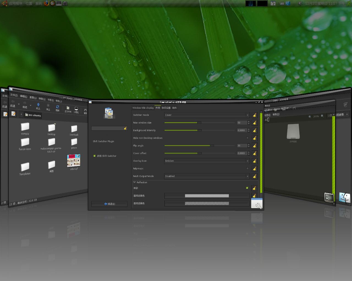The height and width of the screenshot is (281, 352).
Task: Click the clock date in top panel
Action: [325, 4]
